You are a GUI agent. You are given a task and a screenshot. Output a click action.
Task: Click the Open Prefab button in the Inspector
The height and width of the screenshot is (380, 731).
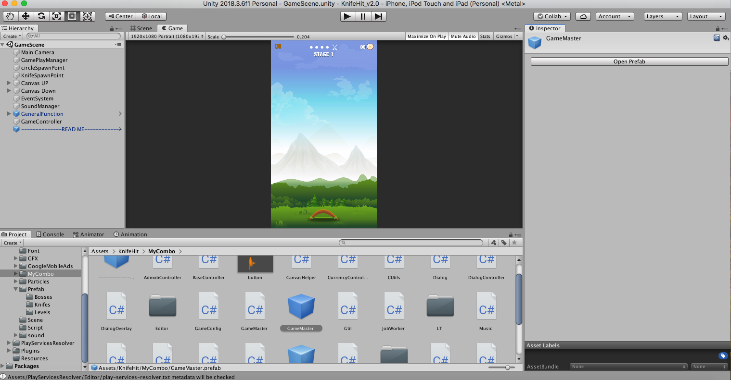[x=628, y=61]
